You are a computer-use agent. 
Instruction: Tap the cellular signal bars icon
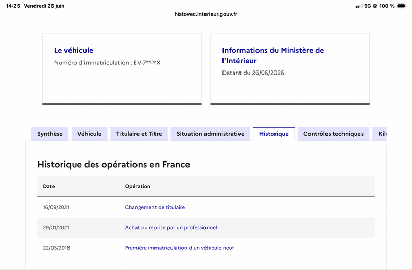(359, 6)
